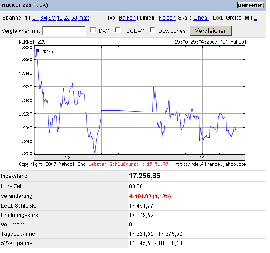Screen dimensions: 270x253
Task: Switch chart size to L
Action: [255, 18]
